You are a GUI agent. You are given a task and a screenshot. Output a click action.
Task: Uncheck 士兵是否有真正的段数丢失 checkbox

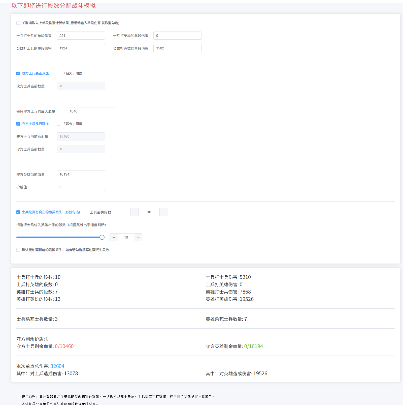coord(18,212)
